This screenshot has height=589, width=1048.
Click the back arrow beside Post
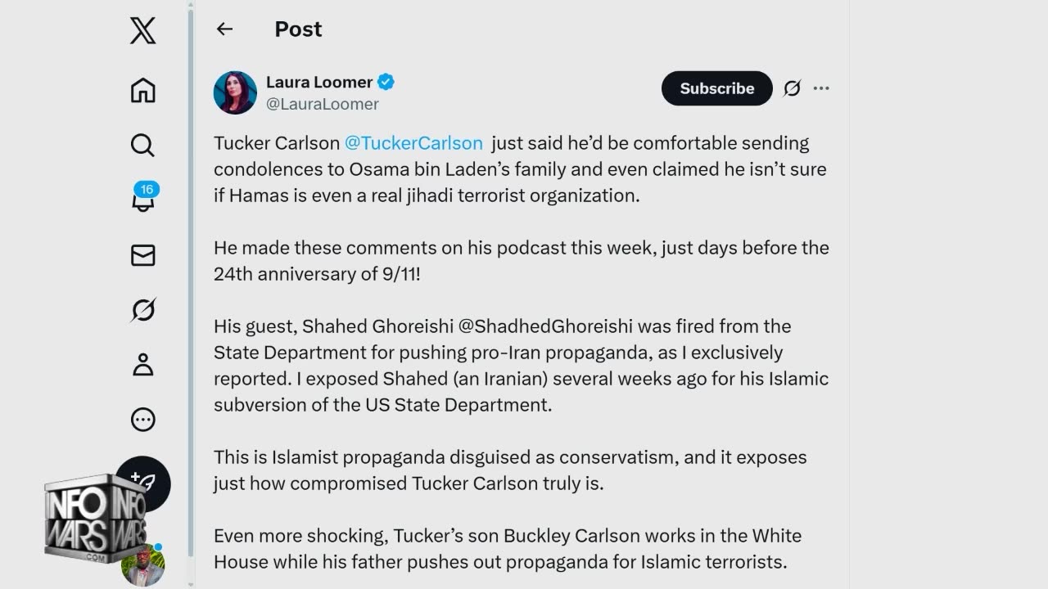pos(224,29)
